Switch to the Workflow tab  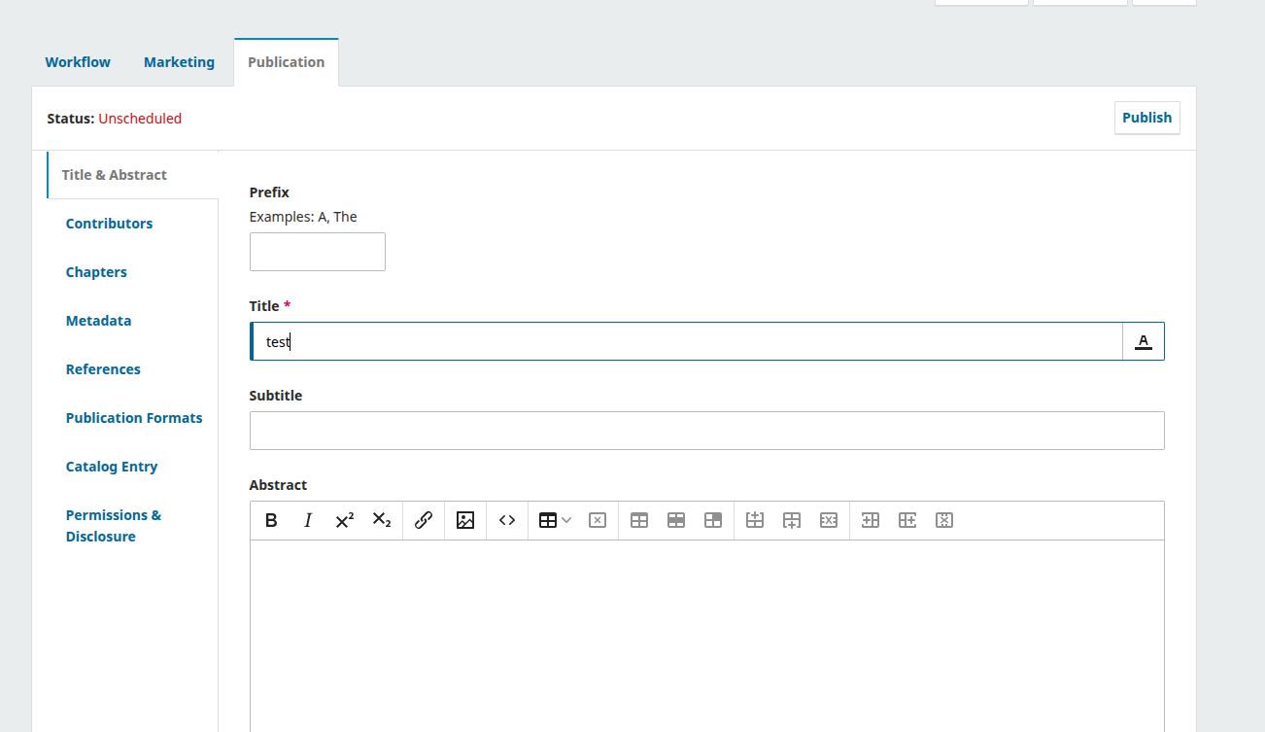pyautogui.click(x=78, y=62)
